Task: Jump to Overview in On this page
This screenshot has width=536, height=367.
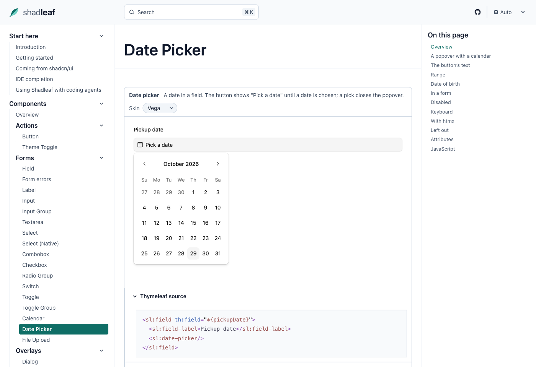Action: tap(441, 47)
